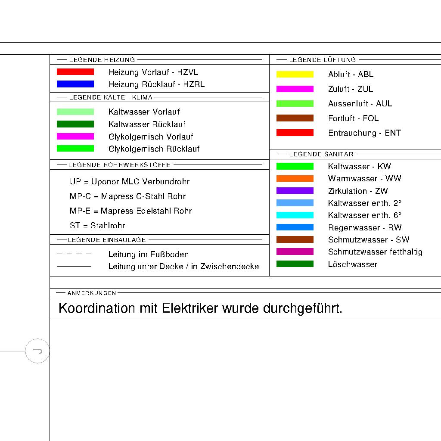Select the blue Heizung Rücklauf swatch

pos(75,84)
